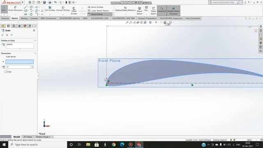Screen dimensions: 263x148
Task: Click the Exit Sketch button
Action: [4, 9]
